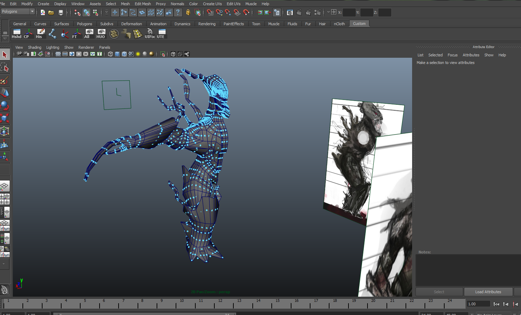Open the Shading menu in viewport panel
This screenshot has width=521, height=315.
(34, 47)
